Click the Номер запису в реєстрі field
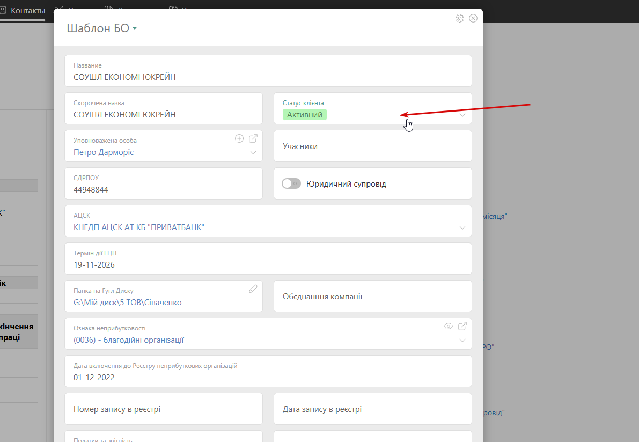The height and width of the screenshot is (442, 639). click(x=164, y=409)
